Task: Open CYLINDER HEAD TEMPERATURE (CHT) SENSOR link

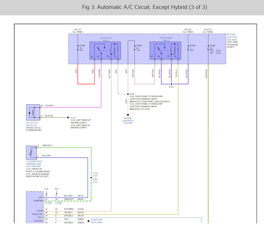Action: pos(34,164)
